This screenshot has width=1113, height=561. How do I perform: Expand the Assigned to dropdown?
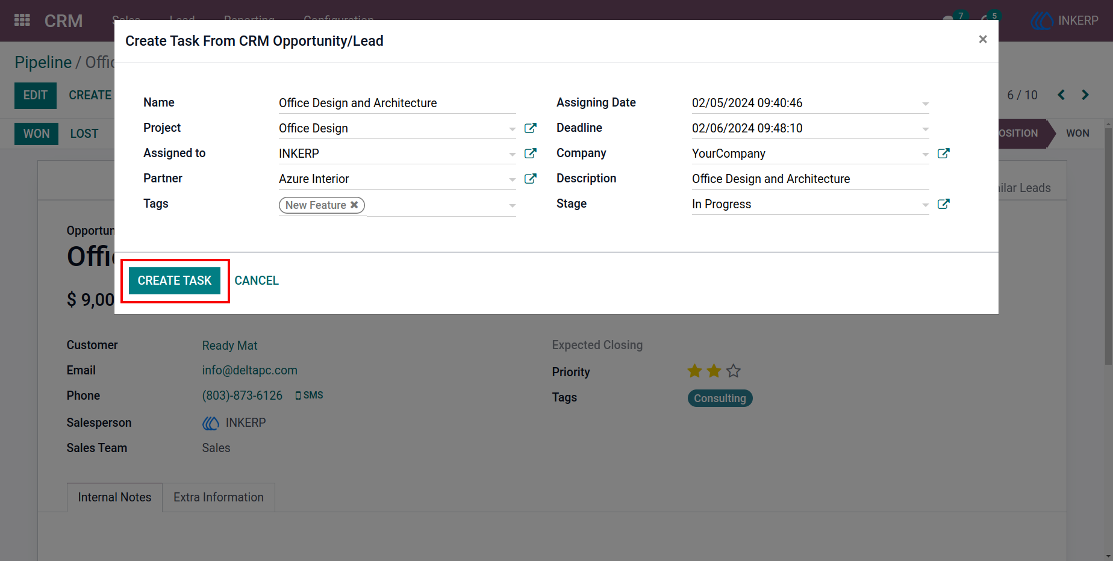tap(512, 154)
